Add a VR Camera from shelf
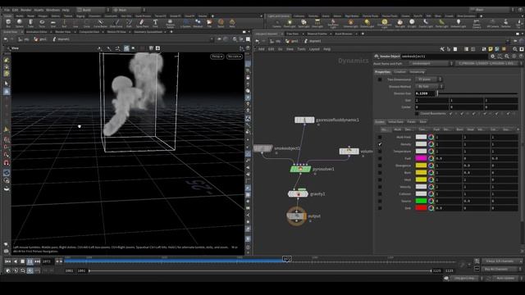This screenshot has width=525, height=295. click(x=492, y=23)
